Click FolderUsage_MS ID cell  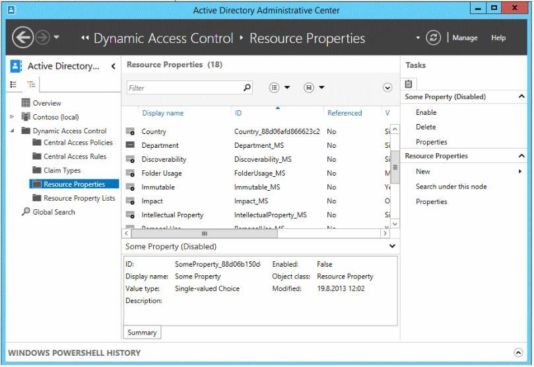coord(259,173)
